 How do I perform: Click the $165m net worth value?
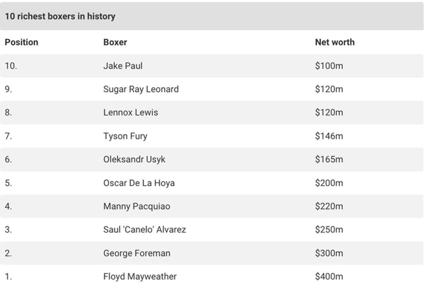[329, 160]
